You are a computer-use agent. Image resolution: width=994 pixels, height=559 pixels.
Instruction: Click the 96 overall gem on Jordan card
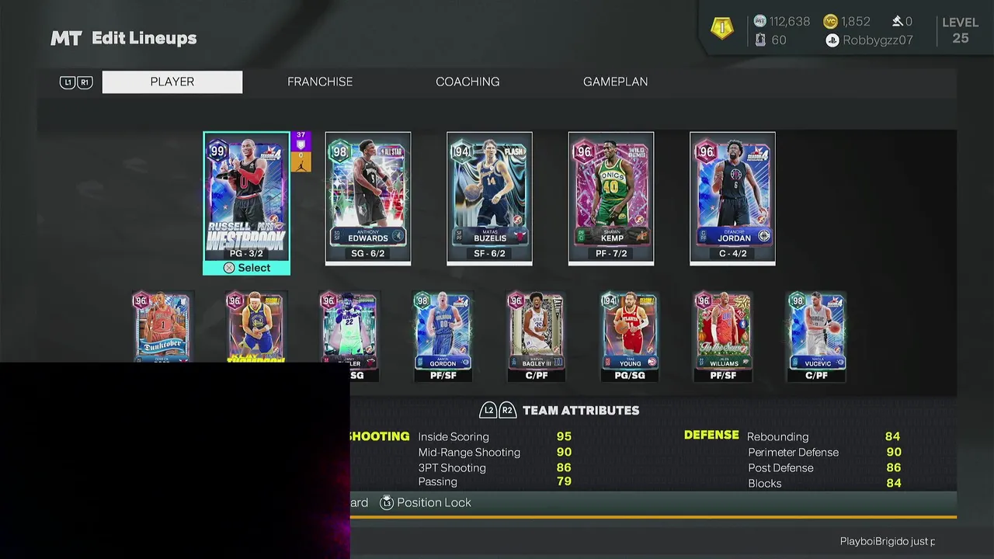click(704, 151)
